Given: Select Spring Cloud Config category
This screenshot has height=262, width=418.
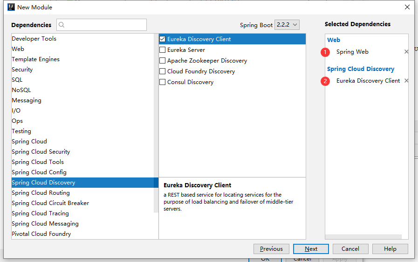Looking at the screenshot, I should click(82, 172).
